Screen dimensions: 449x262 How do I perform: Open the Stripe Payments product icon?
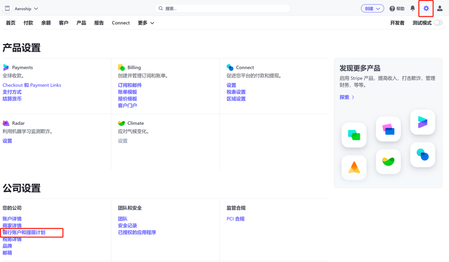point(6,67)
